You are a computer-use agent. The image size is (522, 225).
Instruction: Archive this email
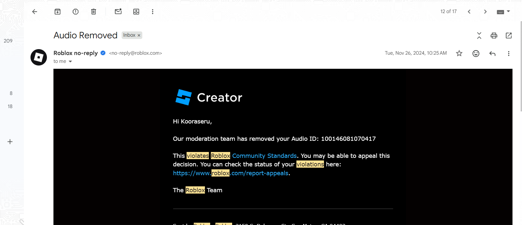click(57, 12)
